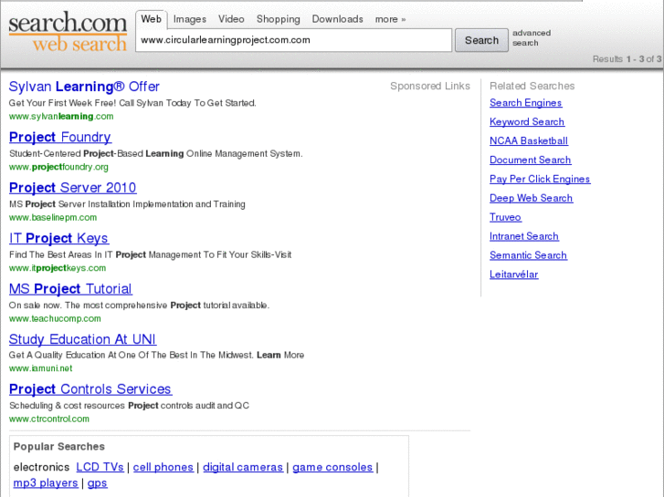
Task: Open mp3 players popular search
Action: point(46,483)
